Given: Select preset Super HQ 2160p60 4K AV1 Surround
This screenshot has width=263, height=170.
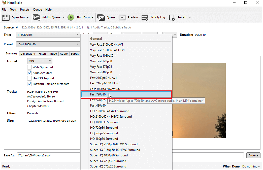Looking at the screenshot, I should tap(126, 144).
